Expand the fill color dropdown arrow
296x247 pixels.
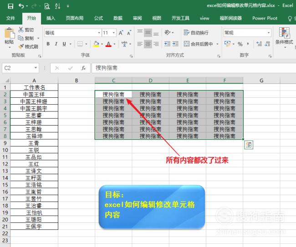point(102,44)
